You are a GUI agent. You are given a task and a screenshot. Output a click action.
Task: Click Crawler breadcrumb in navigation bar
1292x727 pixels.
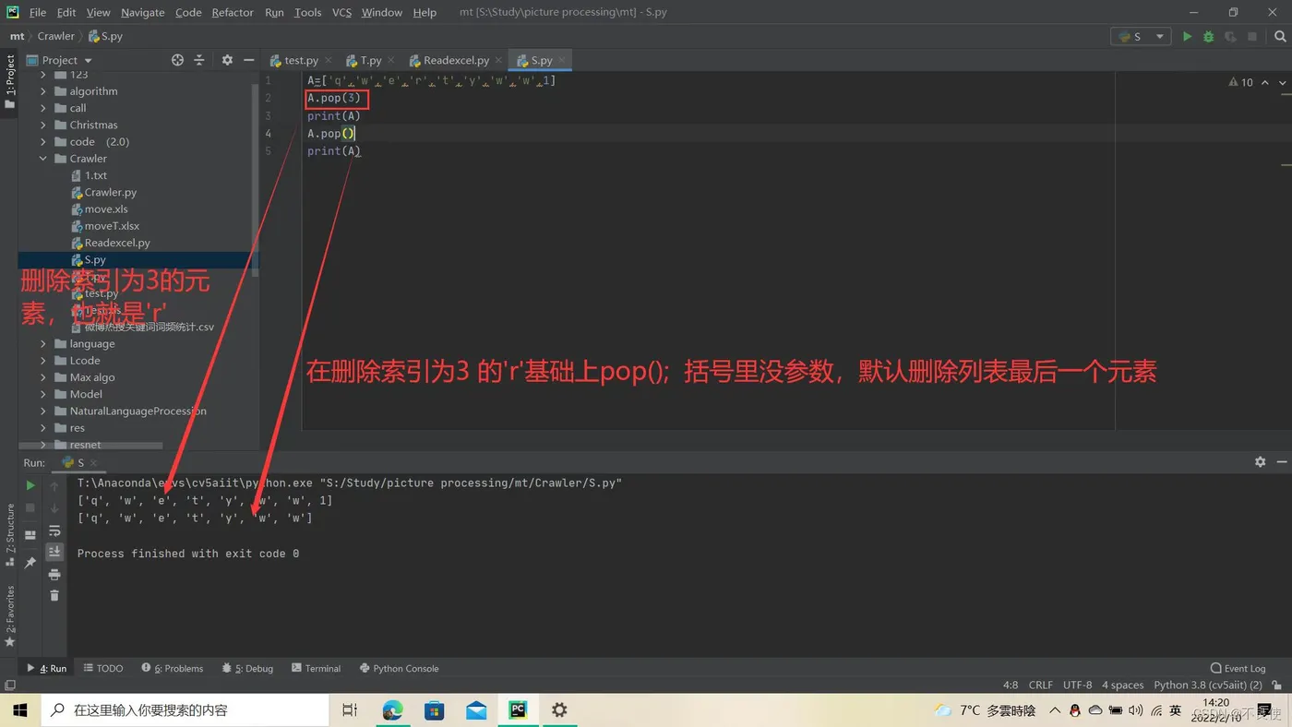point(56,36)
